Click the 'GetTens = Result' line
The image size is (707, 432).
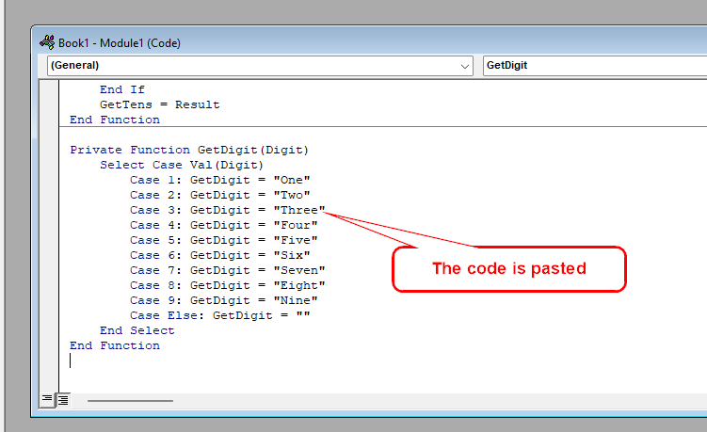coord(160,104)
